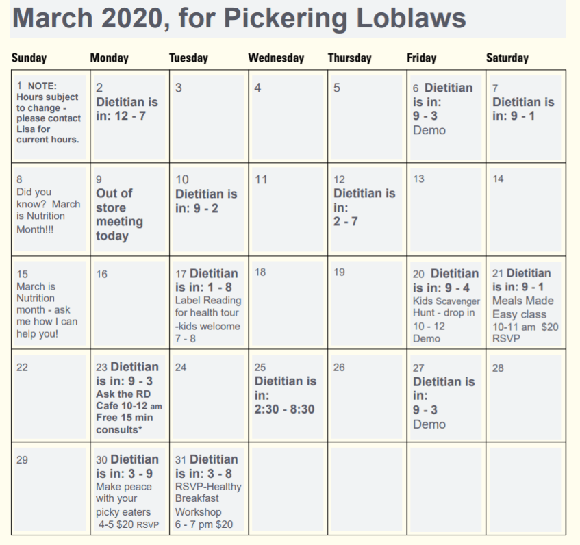
Task: Select March 7 Dietitian is in 9 - 1
Action: (x=524, y=108)
